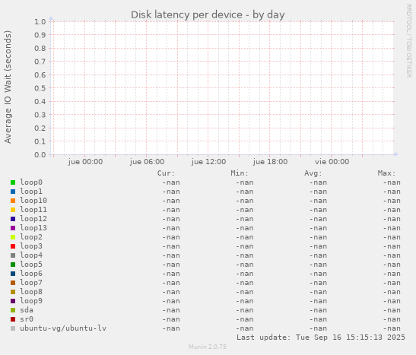Viewport: 416px width, 355px height.
Task: Select the loop7 legend label
Action: pos(31,283)
